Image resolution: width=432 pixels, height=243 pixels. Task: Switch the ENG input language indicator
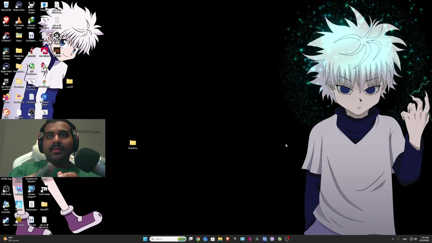(405, 239)
